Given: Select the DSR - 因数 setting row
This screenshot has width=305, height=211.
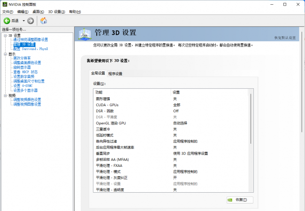Looking at the screenshot, I should pyautogui.click(x=171, y=111).
